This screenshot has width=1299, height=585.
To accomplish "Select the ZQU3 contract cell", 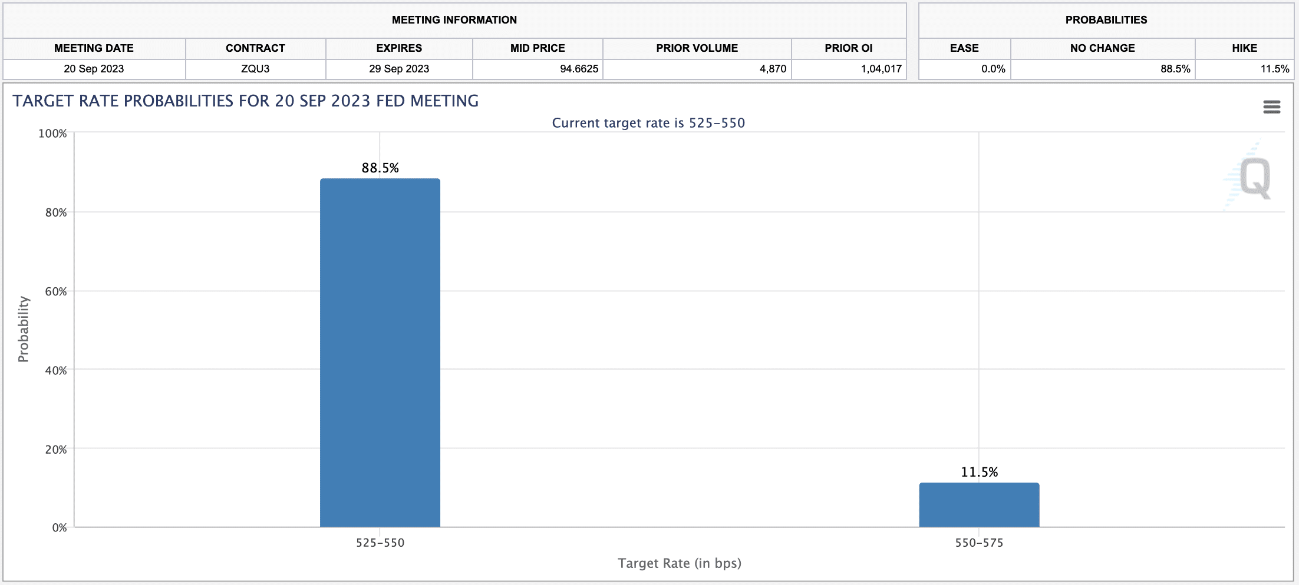I will pyautogui.click(x=255, y=69).
